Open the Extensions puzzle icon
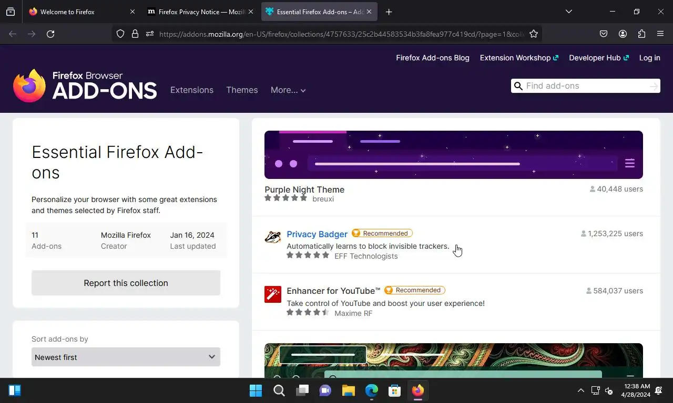673x403 pixels. coord(641,34)
